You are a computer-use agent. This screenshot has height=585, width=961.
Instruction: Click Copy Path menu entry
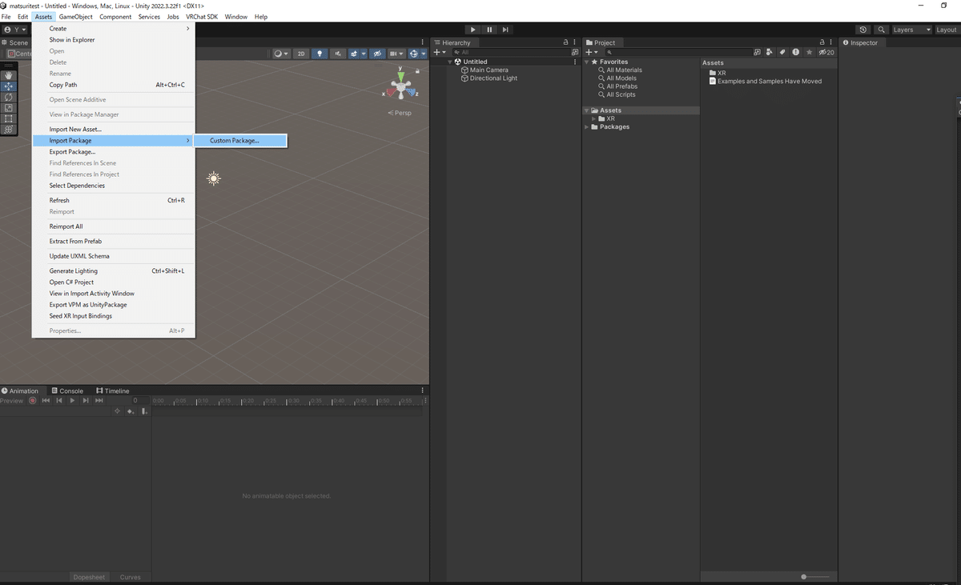[113, 85]
